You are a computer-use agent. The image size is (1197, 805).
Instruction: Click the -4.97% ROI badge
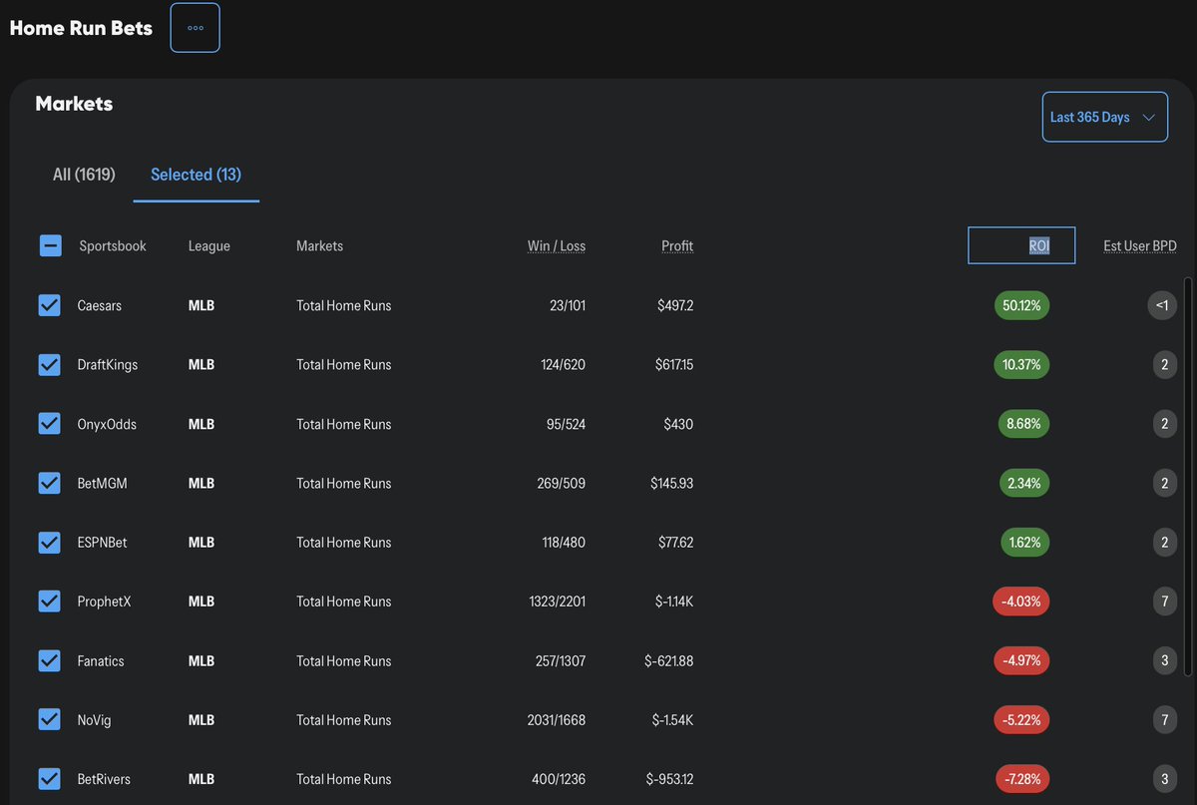[x=1020, y=660]
